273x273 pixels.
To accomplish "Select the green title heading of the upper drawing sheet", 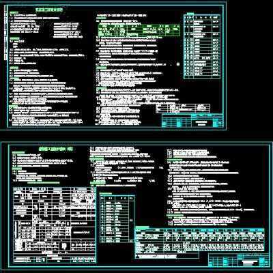I will coord(48,10).
